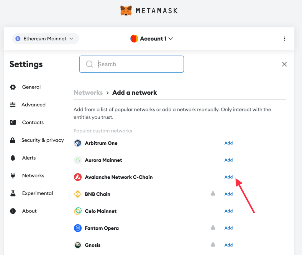Screen dimensions: 302x255
Task: Click the Gnosis logo icon
Action: pos(78,245)
